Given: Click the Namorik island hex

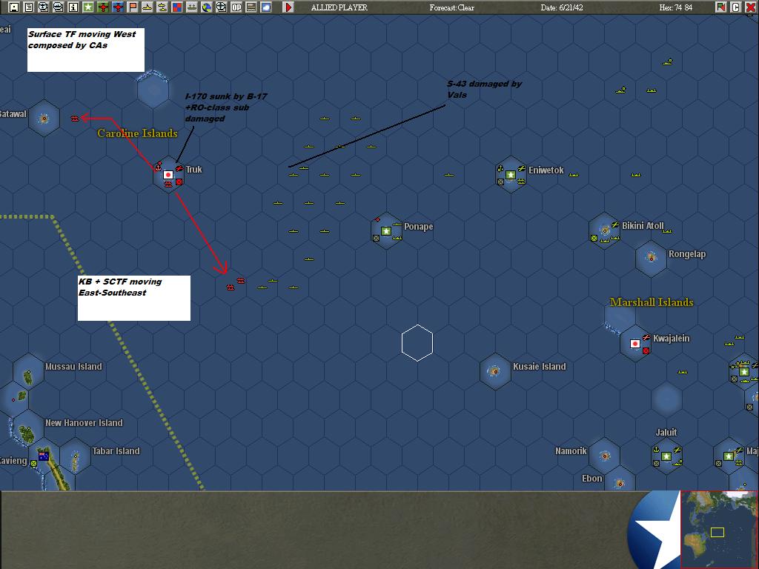Looking at the screenshot, I should coord(605,456).
